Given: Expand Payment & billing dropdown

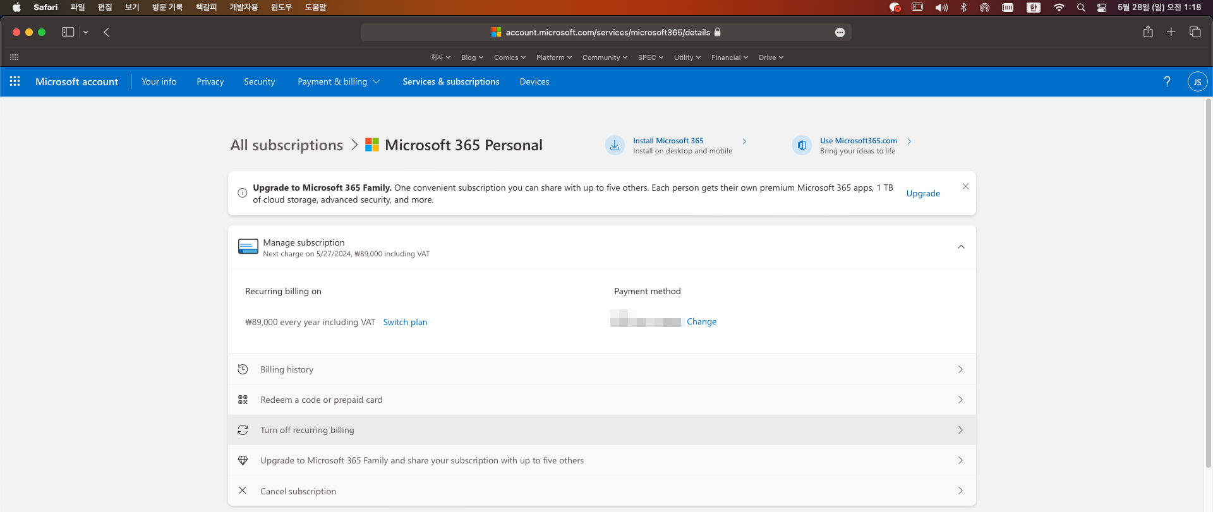Looking at the screenshot, I should [x=339, y=81].
